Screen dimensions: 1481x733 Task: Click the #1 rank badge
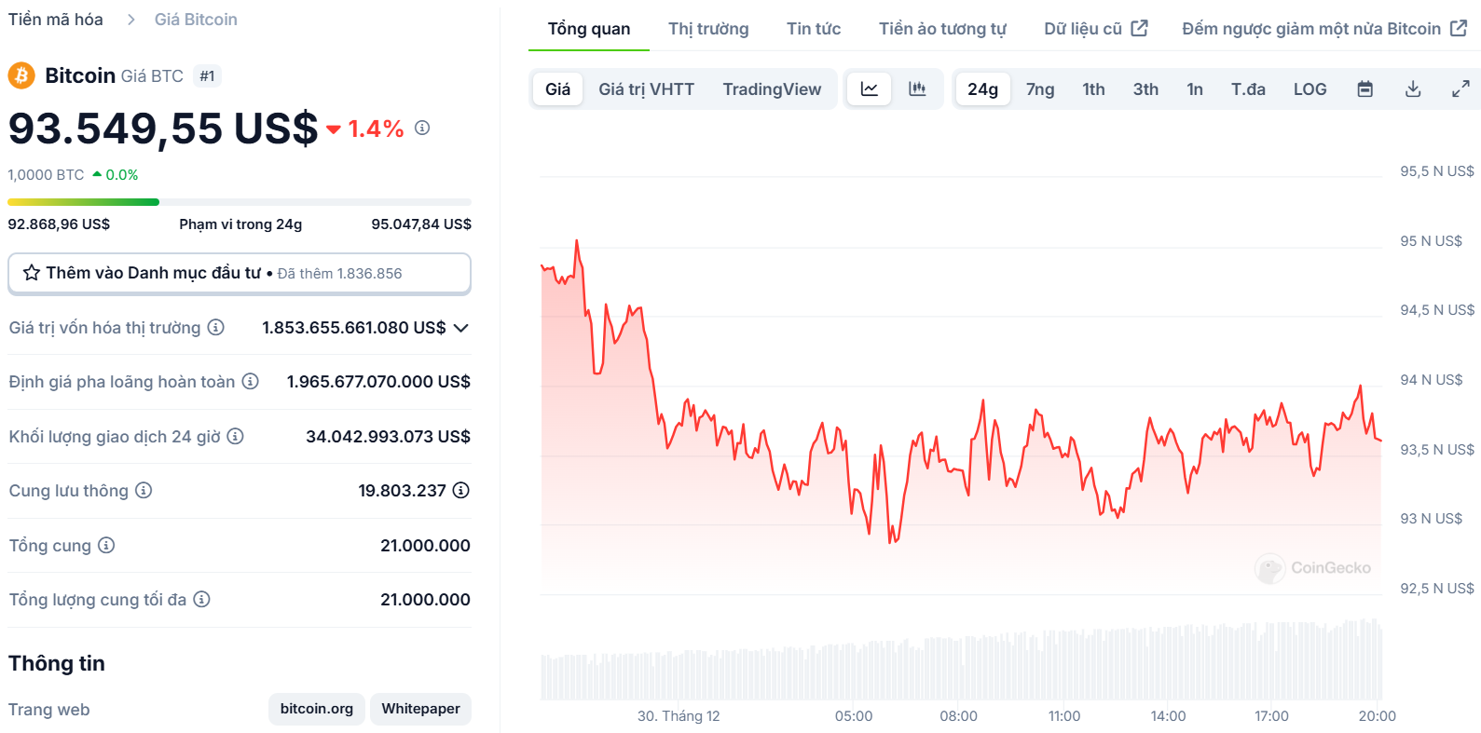coord(207,75)
